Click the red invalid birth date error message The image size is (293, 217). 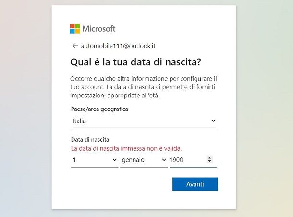(x=126, y=148)
